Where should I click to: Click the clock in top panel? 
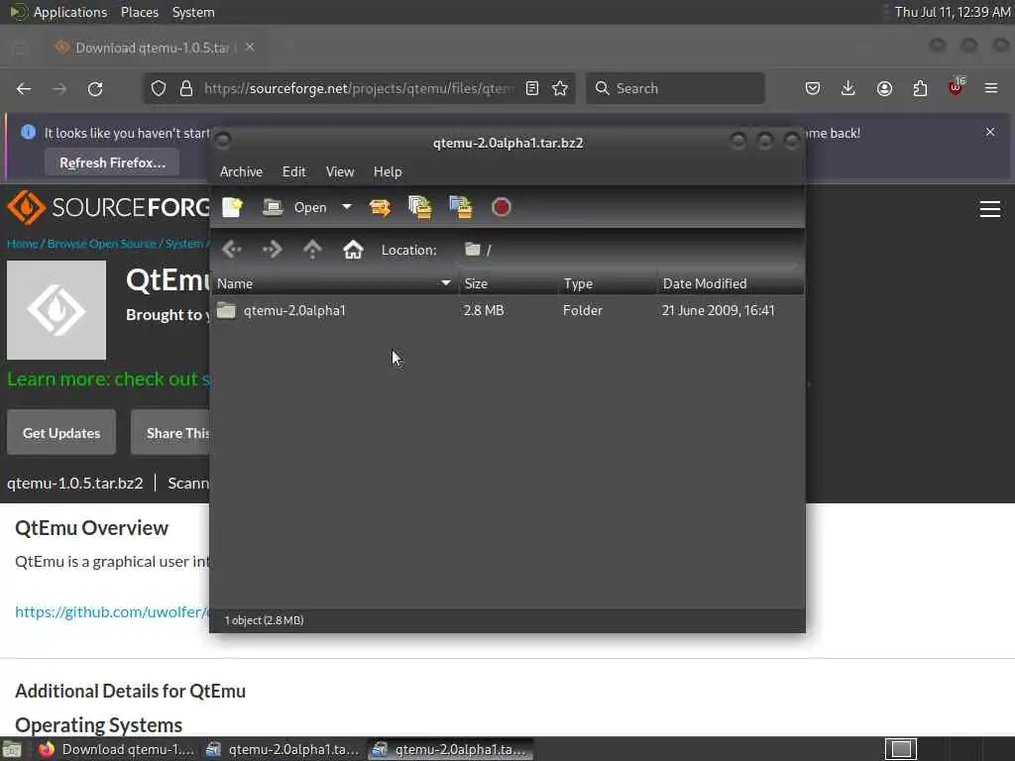point(953,12)
